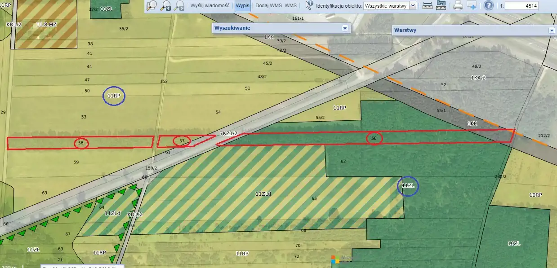Print the map with printer icon
This screenshot has width=557, height=268.
pyautogui.click(x=458, y=6)
